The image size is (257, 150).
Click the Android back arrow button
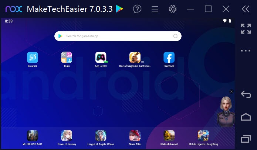246,94
